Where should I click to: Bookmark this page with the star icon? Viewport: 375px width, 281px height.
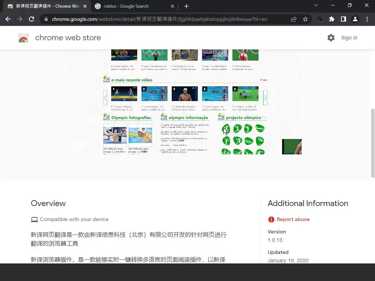[x=305, y=19]
